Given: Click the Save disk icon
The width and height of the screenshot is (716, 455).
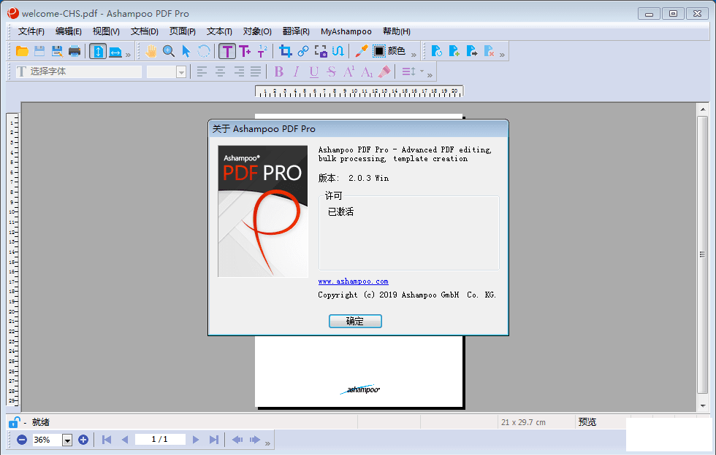Looking at the screenshot, I should click(39, 51).
